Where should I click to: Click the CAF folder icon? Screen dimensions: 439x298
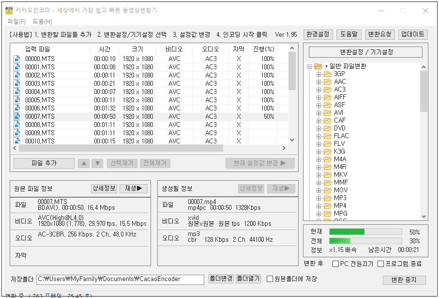click(328, 121)
